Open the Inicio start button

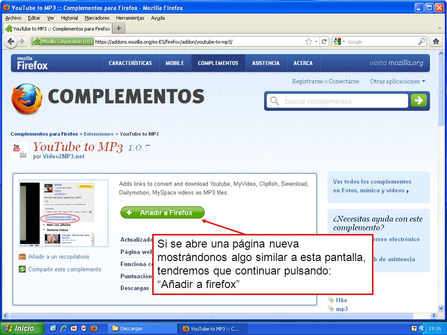point(22,328)
